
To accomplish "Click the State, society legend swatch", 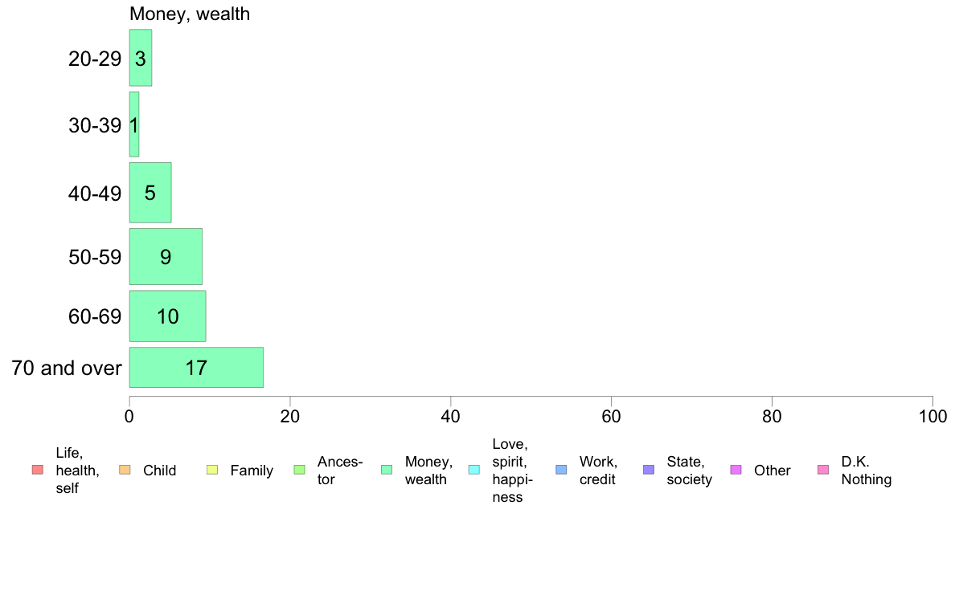I will (x=649, y=470).
